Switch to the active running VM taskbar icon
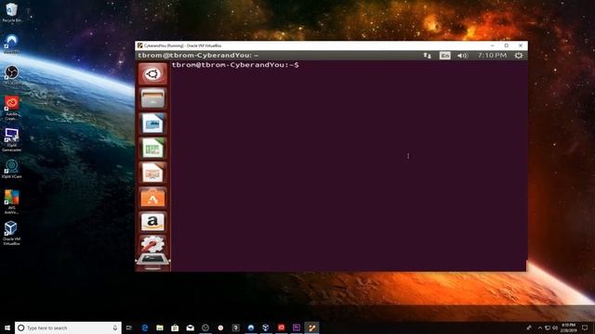 tap(311, 328)
